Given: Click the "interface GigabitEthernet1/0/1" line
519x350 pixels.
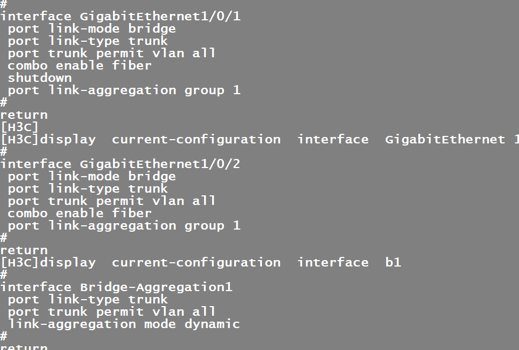Looking at the screenshot, I should pyautogui.click(x=120, y=17).
